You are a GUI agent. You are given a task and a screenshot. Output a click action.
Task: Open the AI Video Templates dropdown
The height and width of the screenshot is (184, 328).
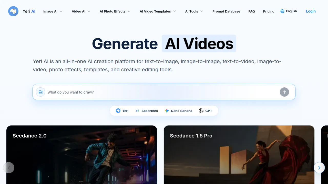coord(158,11)
